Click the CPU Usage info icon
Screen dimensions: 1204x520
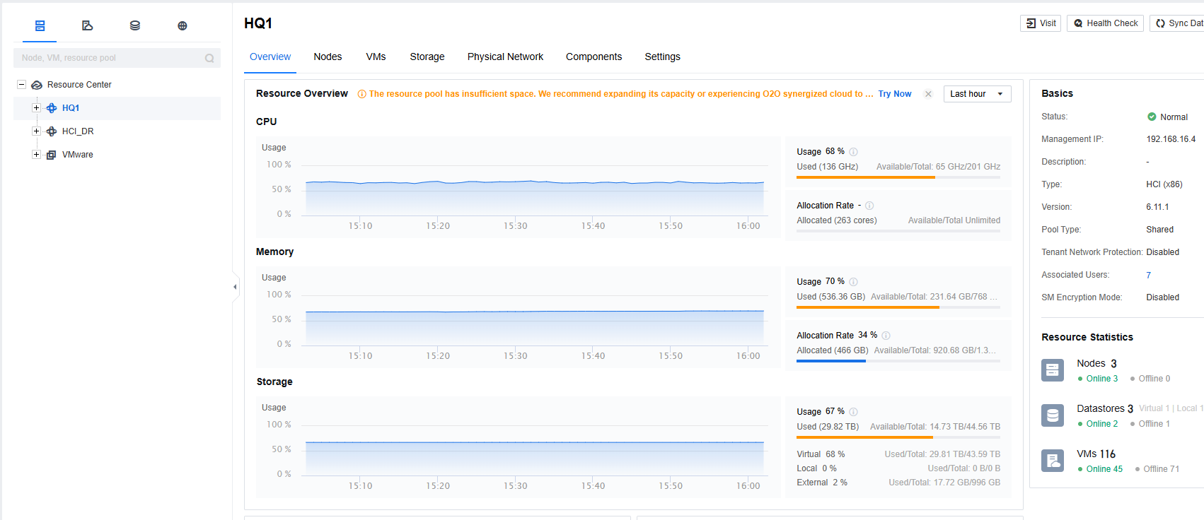click(853, 152)
